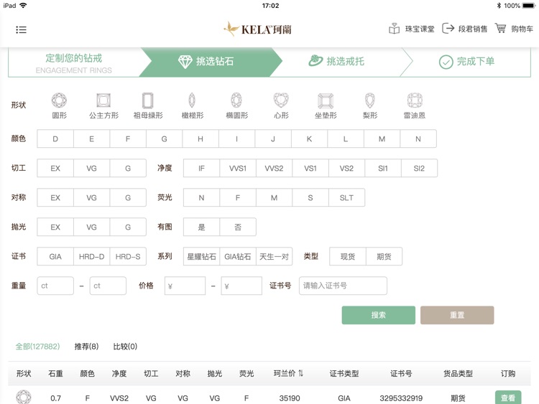The height and width of the screenshot is (404, 539).
Task: Show the 全部(127882) results tab
Action: point(37,347)
